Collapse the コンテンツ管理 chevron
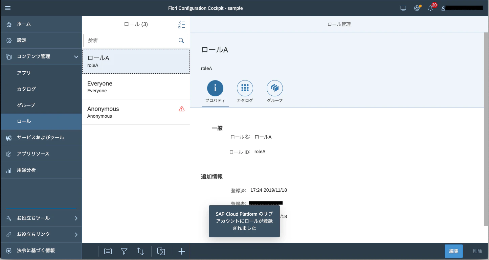This screenshot has width=489, height=260. coord(76,57)
